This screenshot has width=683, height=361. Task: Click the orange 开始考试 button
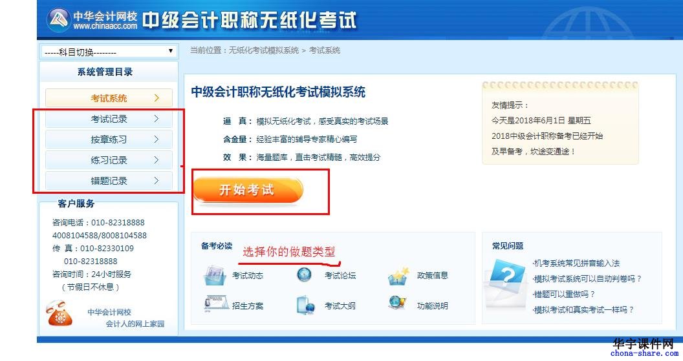(248, 190)
